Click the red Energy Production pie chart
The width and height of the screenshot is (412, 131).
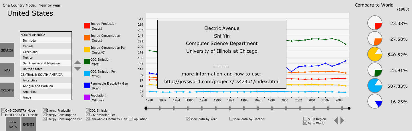pyautogui.click(x=375, y=23)
